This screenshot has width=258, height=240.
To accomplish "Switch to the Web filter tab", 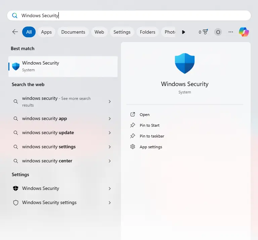I will [99, 32].
